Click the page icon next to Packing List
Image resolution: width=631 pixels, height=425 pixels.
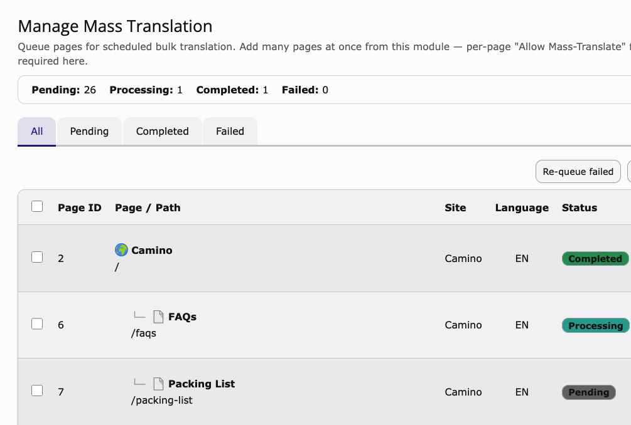pyautogui.click(x=159, y=384)
